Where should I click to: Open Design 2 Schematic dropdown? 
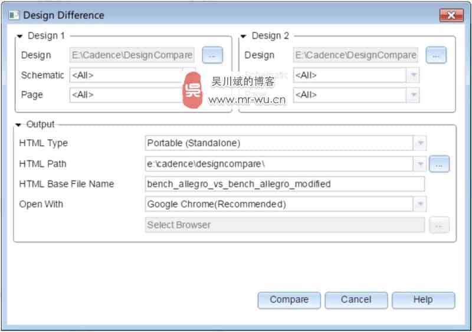[413, 75]
